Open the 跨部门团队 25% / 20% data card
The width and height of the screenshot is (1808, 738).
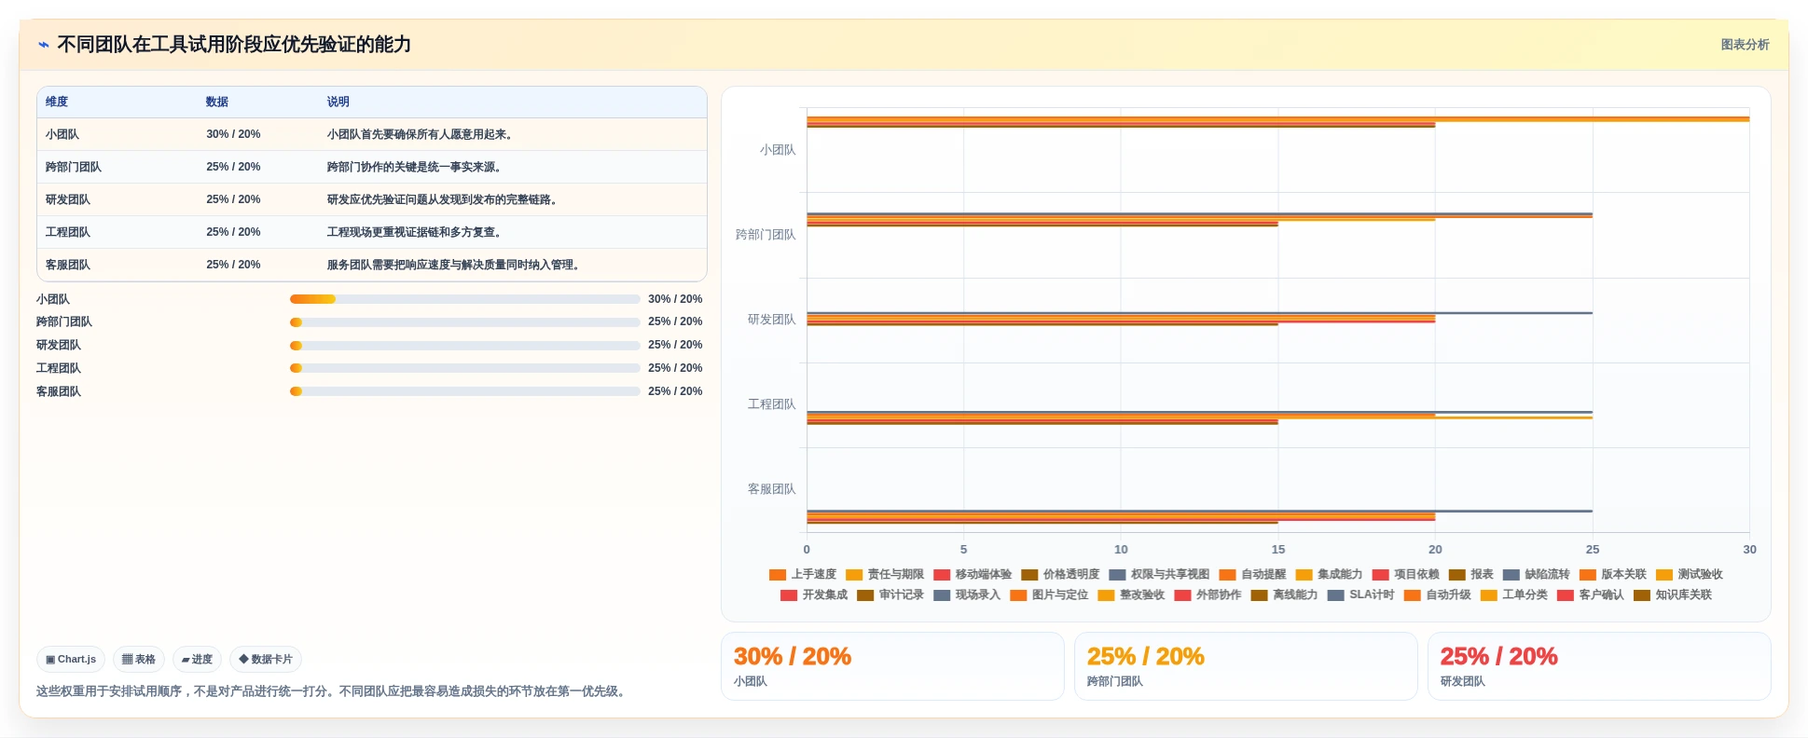coord(1246,666)
